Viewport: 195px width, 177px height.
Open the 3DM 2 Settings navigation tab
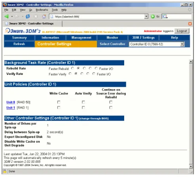[143, 38]
